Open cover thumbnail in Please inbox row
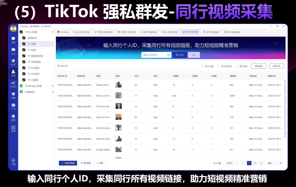 (x=119, y=85)
